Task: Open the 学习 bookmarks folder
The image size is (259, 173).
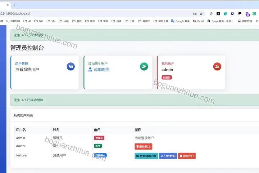Action: (90, 21)
